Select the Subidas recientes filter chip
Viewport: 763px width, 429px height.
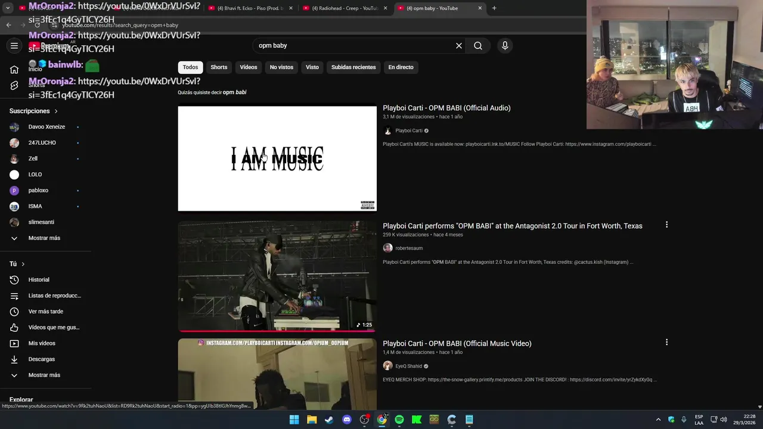(353, 67)
